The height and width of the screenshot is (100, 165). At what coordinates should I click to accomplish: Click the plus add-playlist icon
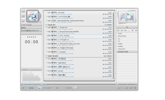119,88
